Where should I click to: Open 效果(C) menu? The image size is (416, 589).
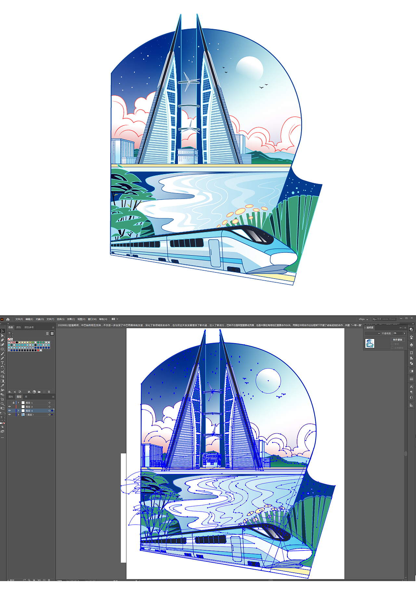tap(71, 319)
